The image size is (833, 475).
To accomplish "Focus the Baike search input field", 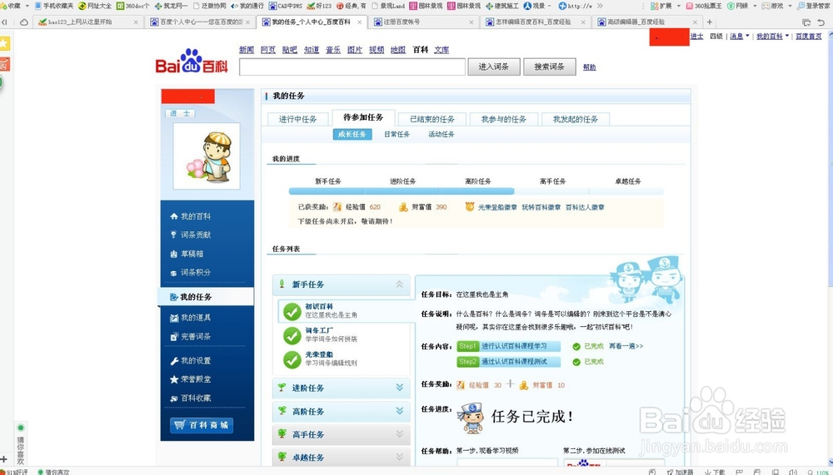I will click(x=352, y=67).
